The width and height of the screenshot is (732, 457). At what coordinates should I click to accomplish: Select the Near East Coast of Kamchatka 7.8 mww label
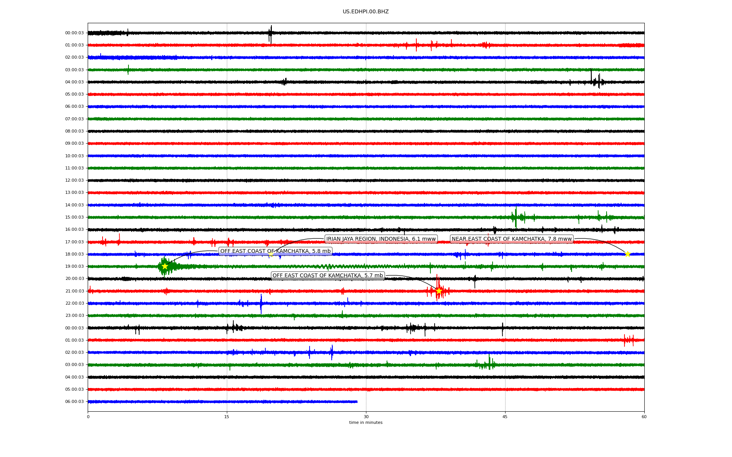pyautogui.click(x=512, y=239)
